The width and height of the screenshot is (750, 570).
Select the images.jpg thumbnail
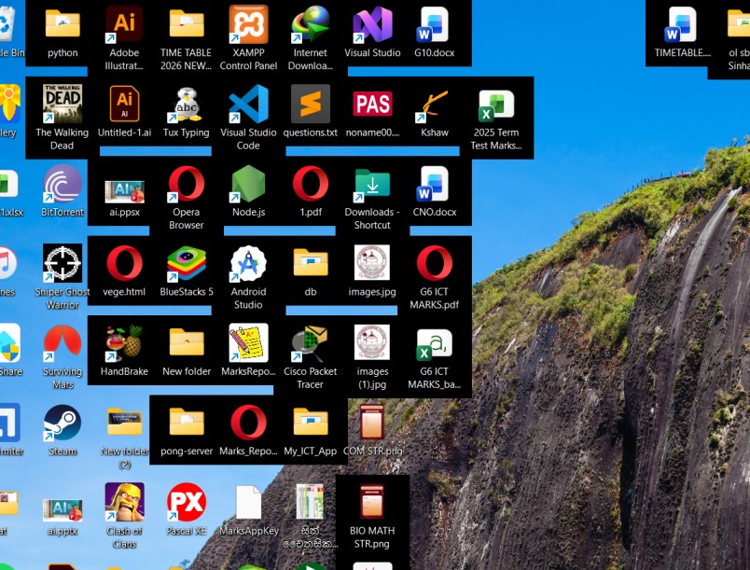(x=372, y=262)
